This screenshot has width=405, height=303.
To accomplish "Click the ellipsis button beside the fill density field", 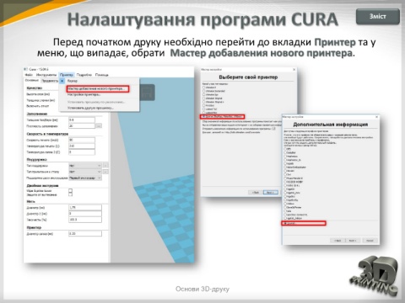I will tap(99, 126).
